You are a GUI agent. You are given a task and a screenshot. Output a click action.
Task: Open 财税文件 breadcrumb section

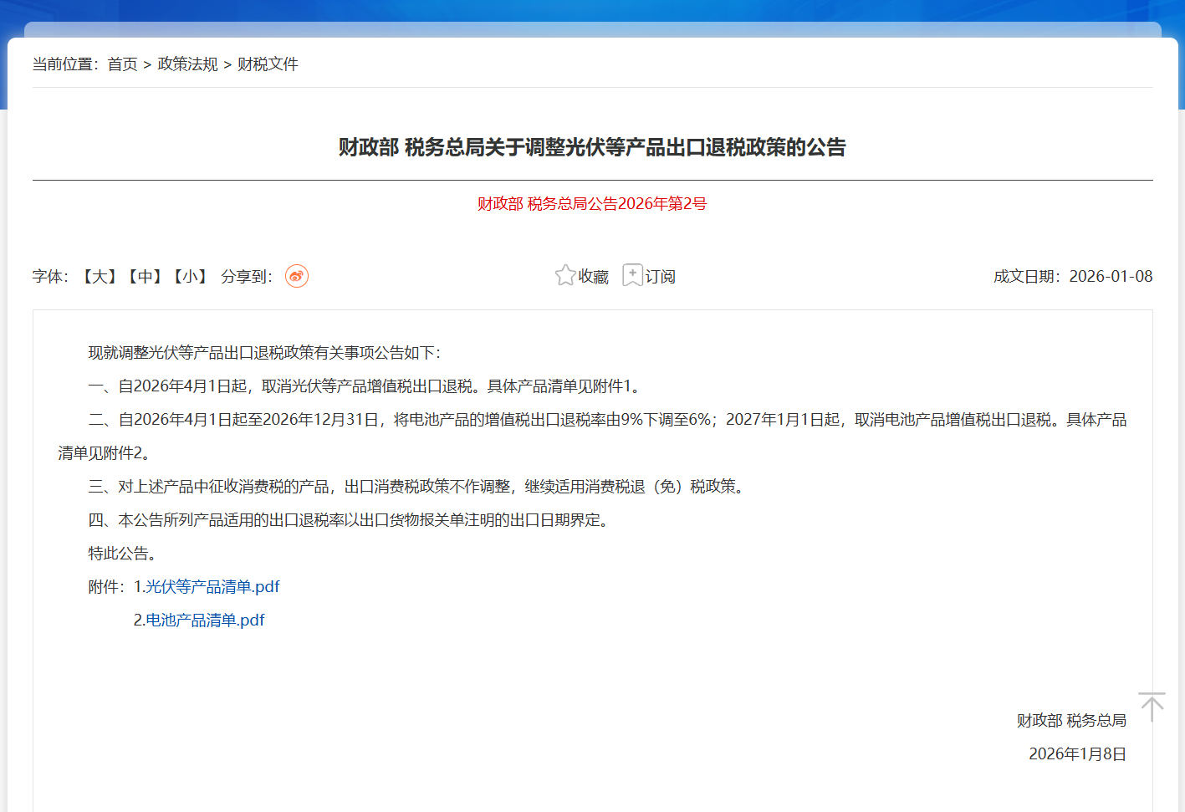pyautogui.click(x=268, y=64)
